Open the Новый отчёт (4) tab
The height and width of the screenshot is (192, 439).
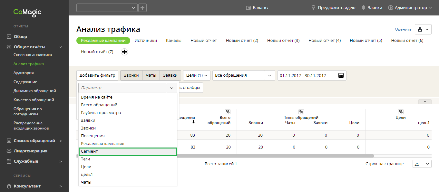point(325,41)
